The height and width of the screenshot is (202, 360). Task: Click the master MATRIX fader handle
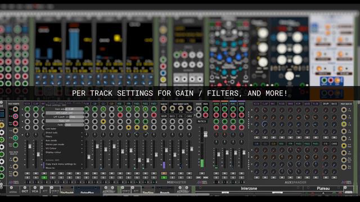click(206, 135)
